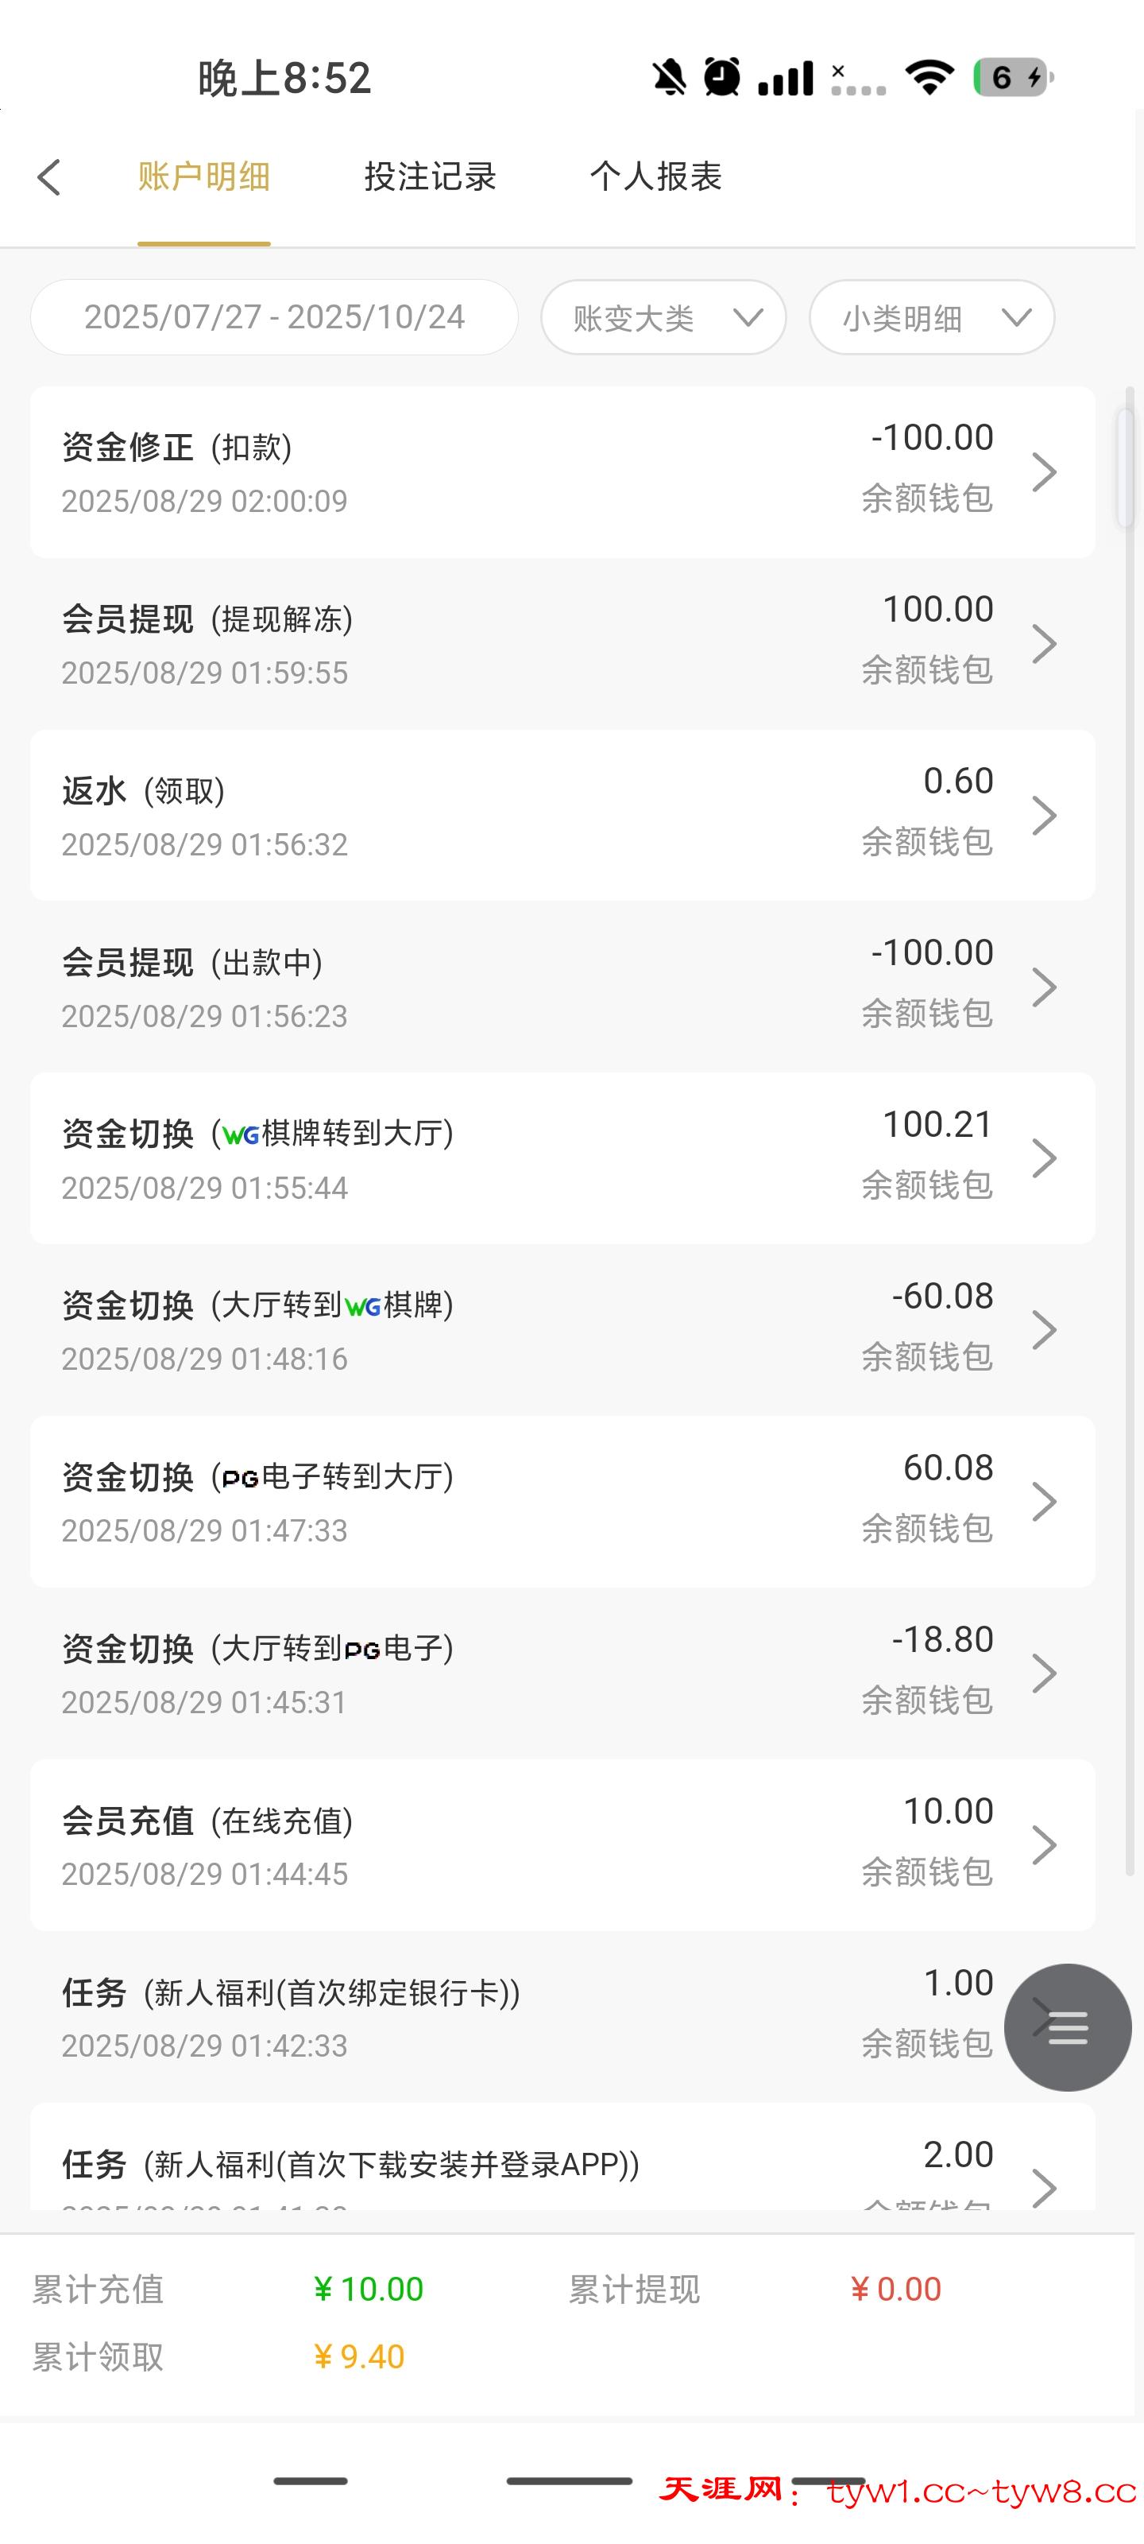Viewport: 1144px width, 2544px height.
Task: Open the 大厅转到PG电子 transfer record
Action: point(562,1673)
